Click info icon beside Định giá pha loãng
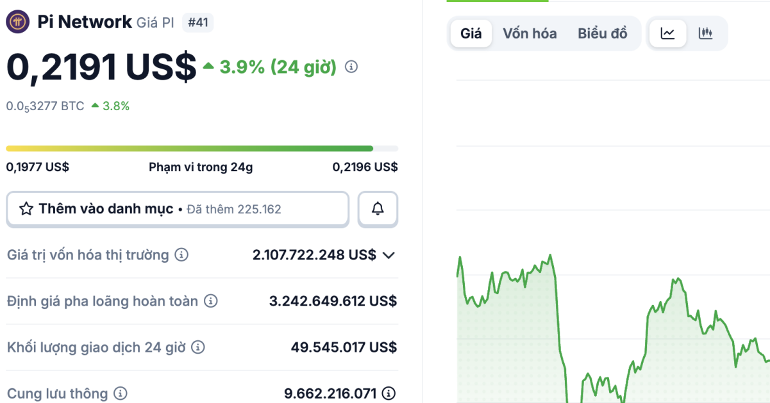 pos(212,301)
